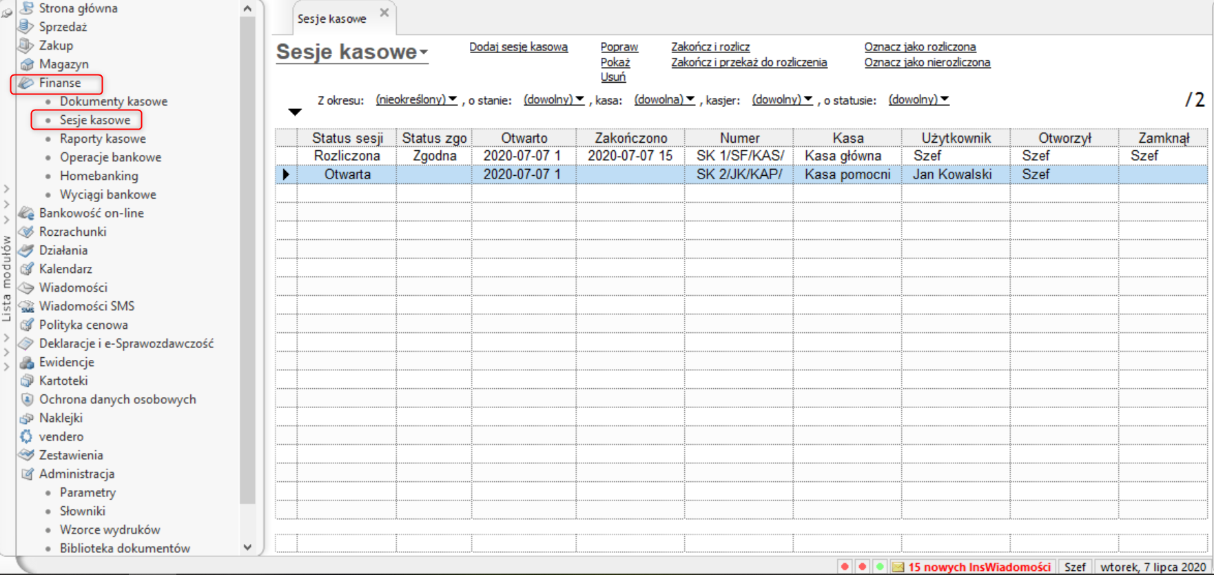Click Oznacz jako rozliczona link
Viewport: 1214px width, 575px height.
pos(920,47)
